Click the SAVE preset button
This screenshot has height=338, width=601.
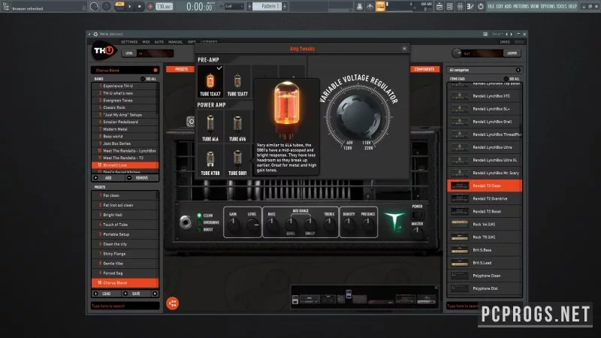pyautogui.click(x=136, y=294)
